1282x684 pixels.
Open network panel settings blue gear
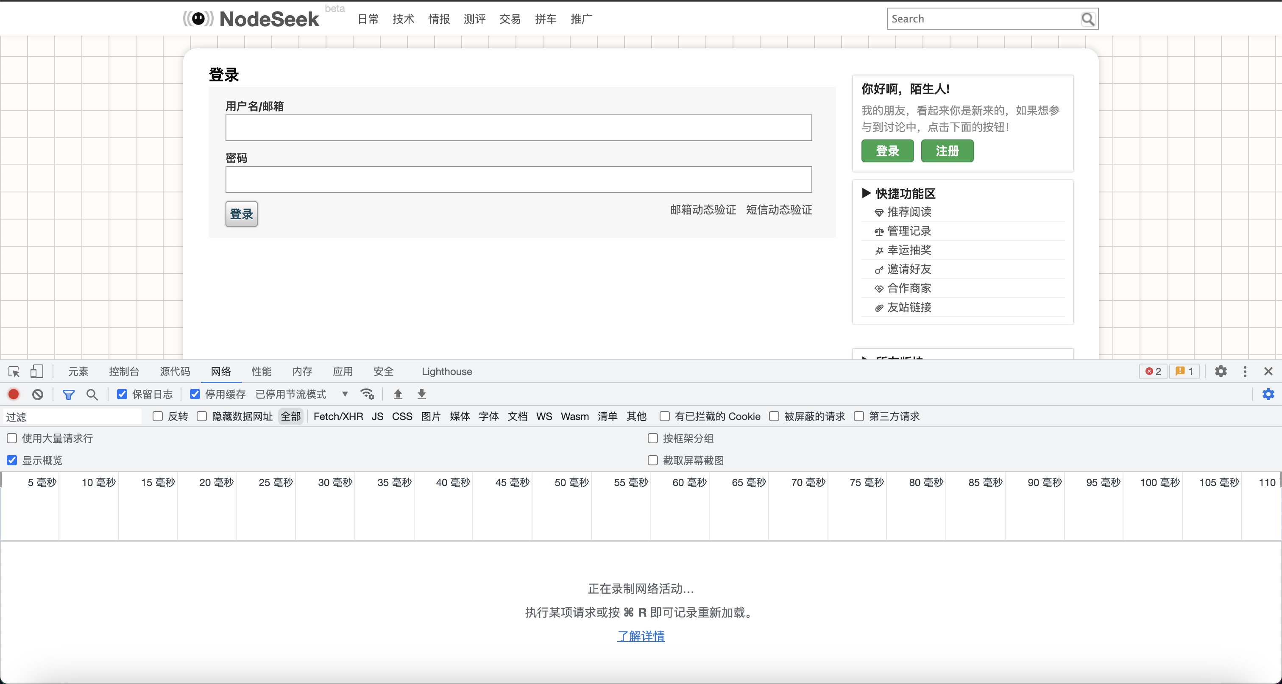point(1268,395)
